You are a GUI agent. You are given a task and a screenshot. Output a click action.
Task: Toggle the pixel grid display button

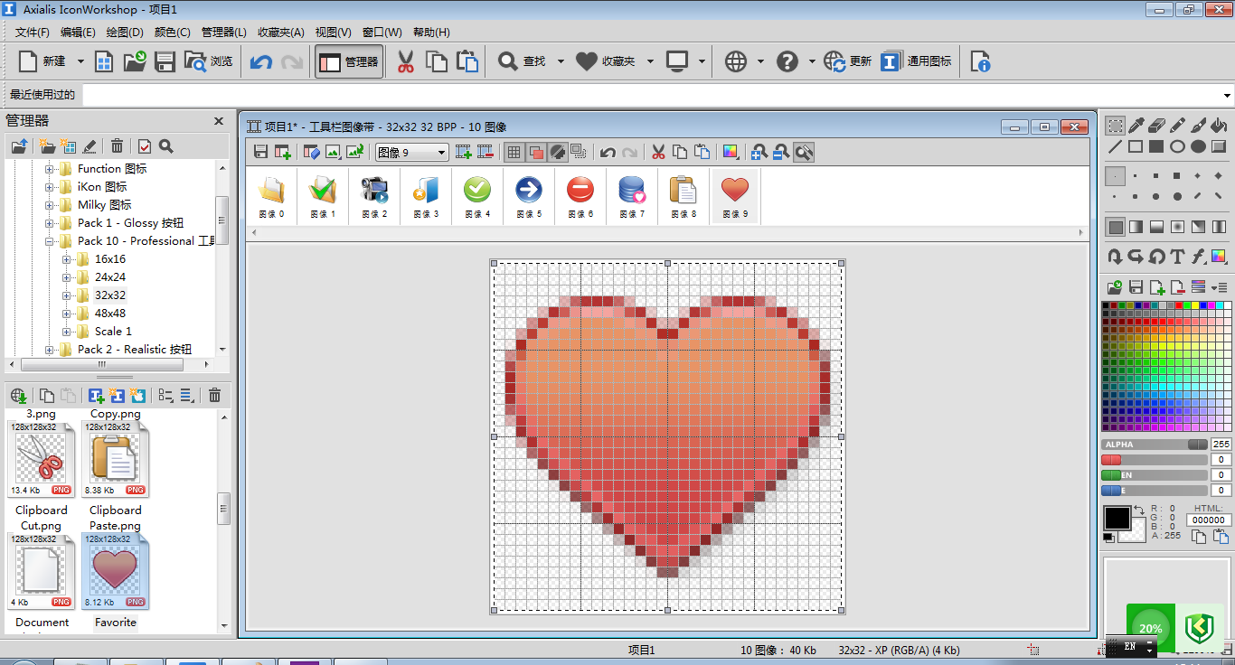tap(514, 152)
